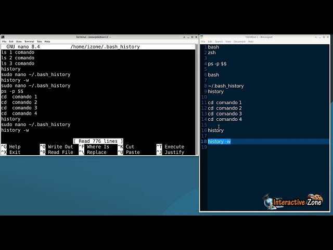Open the Terminal window's View menu
Viewport: 333px width, 250px height.
point(19,42)
